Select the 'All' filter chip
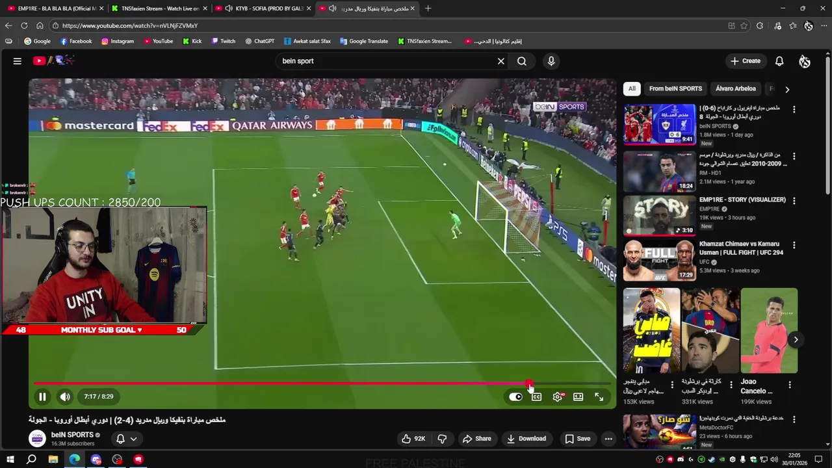 [632, 88]
